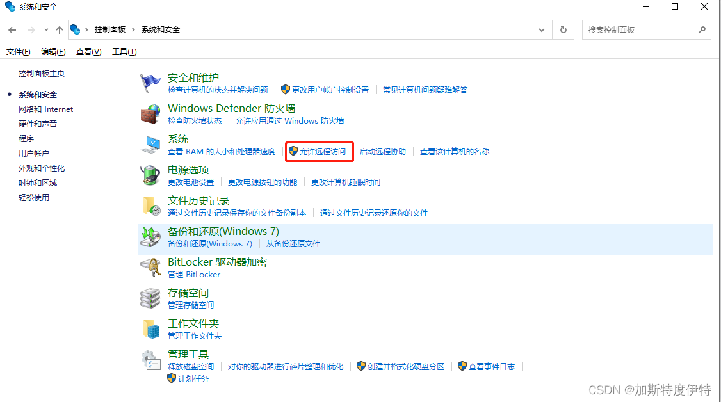Select 外观和个性化 in sidebar
The height and width of the screenshot is (402, 721).
[42, 168]
